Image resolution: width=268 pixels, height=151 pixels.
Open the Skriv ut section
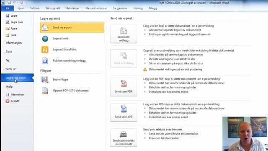click(x=10, y=69)
